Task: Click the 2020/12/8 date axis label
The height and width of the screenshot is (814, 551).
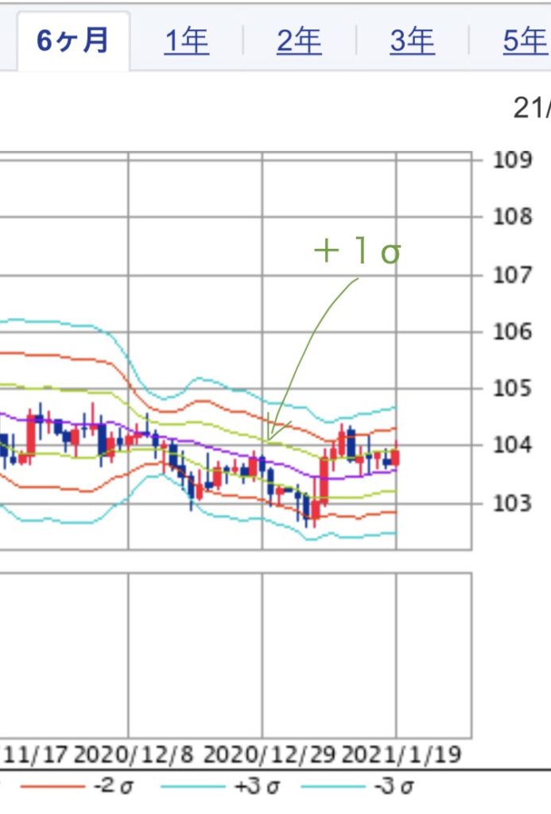Action: (x=134, y=754)
